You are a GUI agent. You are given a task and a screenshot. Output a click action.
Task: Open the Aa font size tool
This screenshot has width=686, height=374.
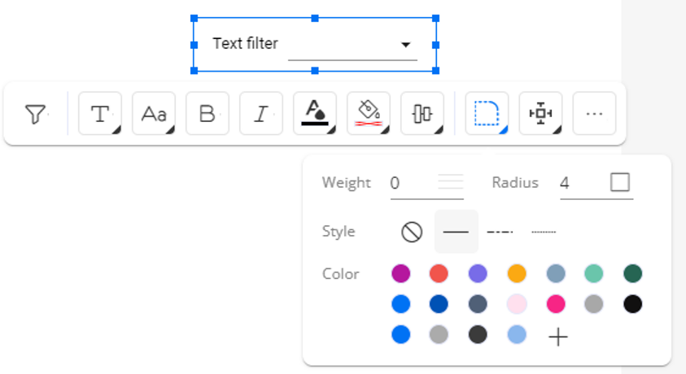point(154,114)
